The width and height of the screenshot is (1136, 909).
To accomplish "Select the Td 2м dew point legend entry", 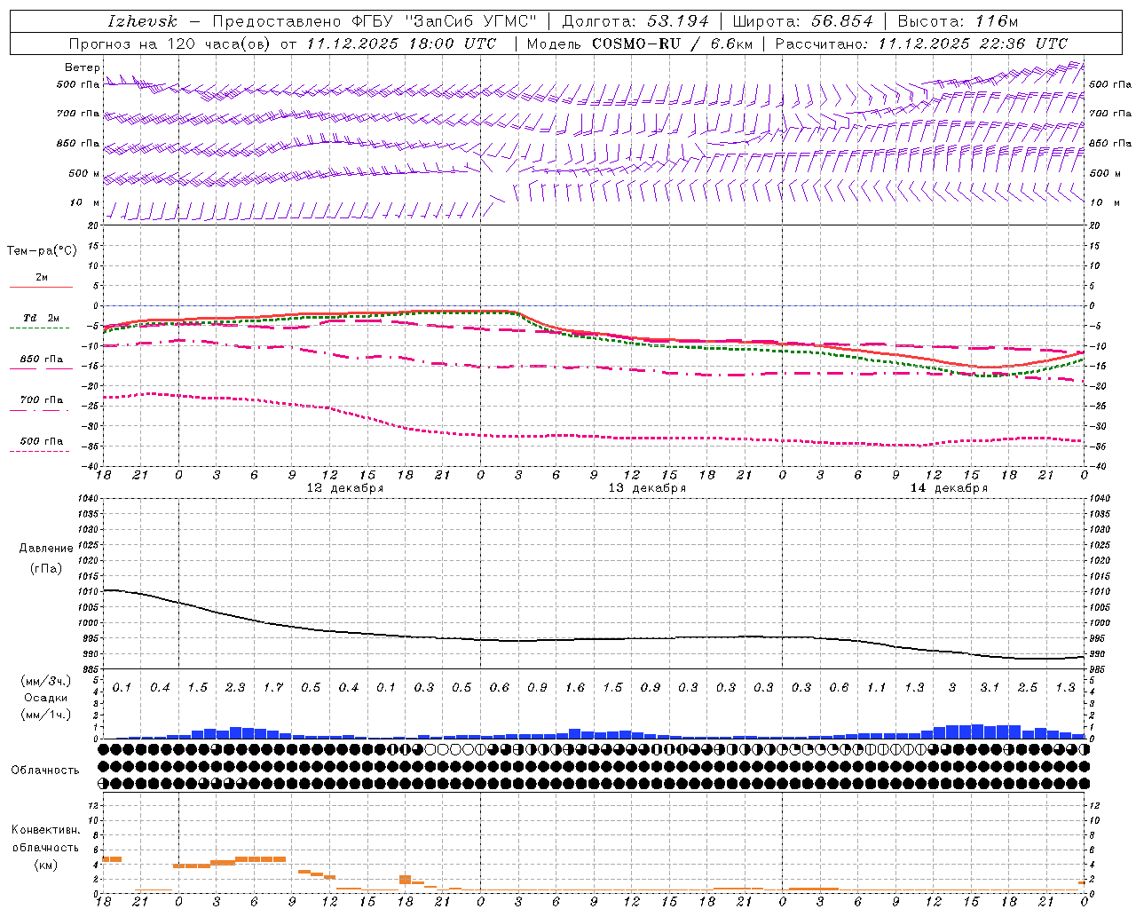I will tap(41, 318).
